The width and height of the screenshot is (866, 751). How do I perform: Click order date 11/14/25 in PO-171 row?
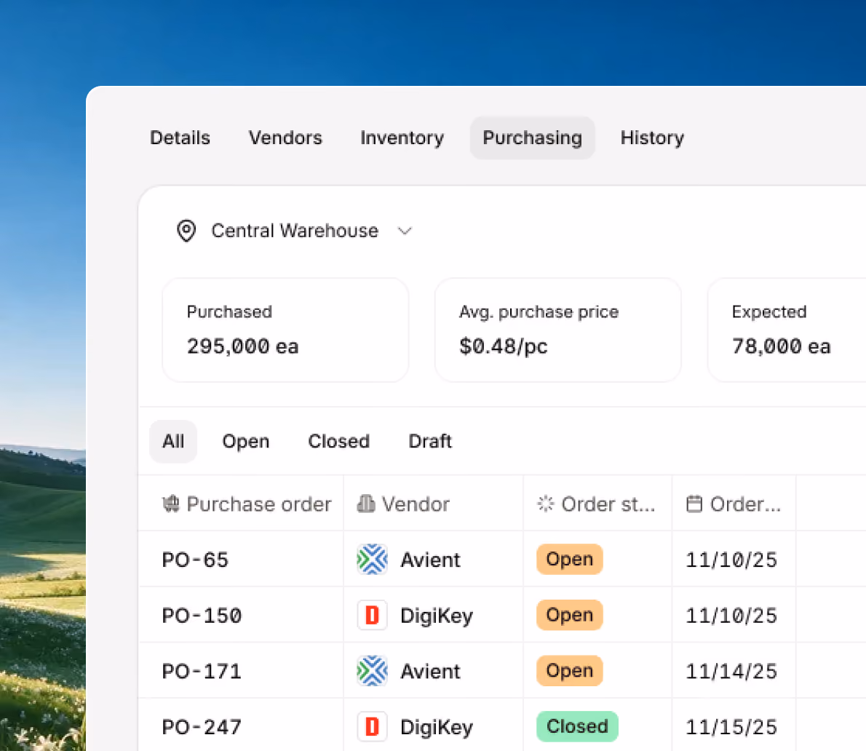click(x=731, y=671)
